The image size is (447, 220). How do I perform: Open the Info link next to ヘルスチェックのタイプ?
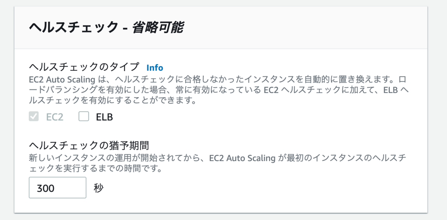coord(155,67)
